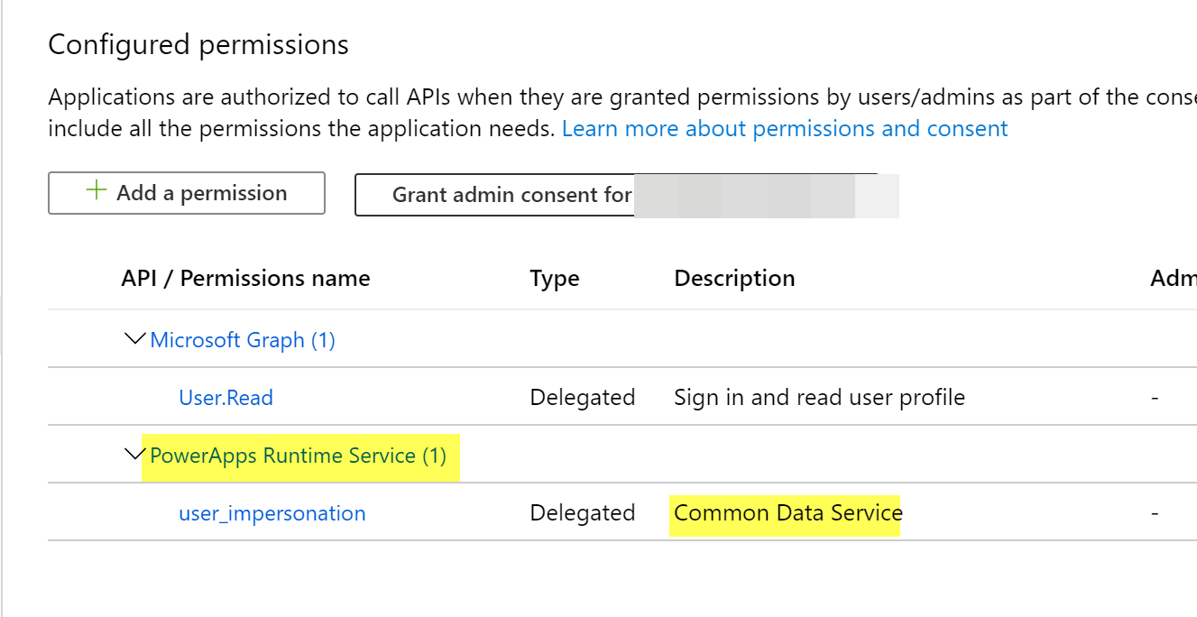The image size is (1197, 617).
Task: Open the PowerApps Runtime Service (1) link
Action: coord(299,456)
